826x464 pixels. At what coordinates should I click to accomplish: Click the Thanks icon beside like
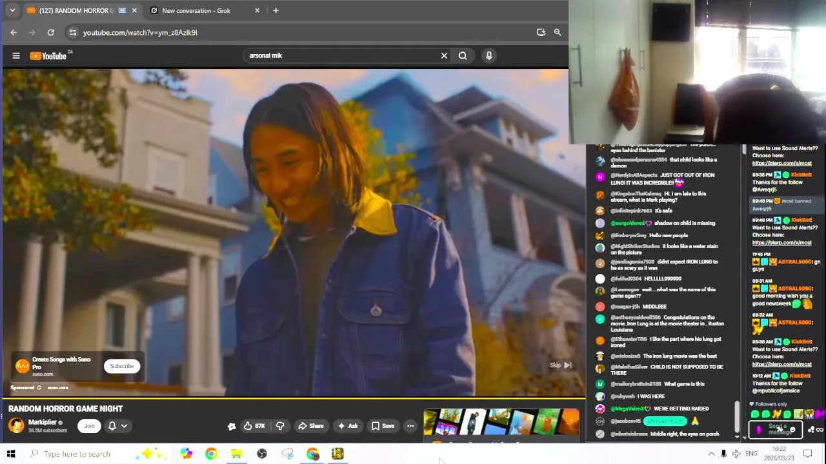[x=232, y=426]
